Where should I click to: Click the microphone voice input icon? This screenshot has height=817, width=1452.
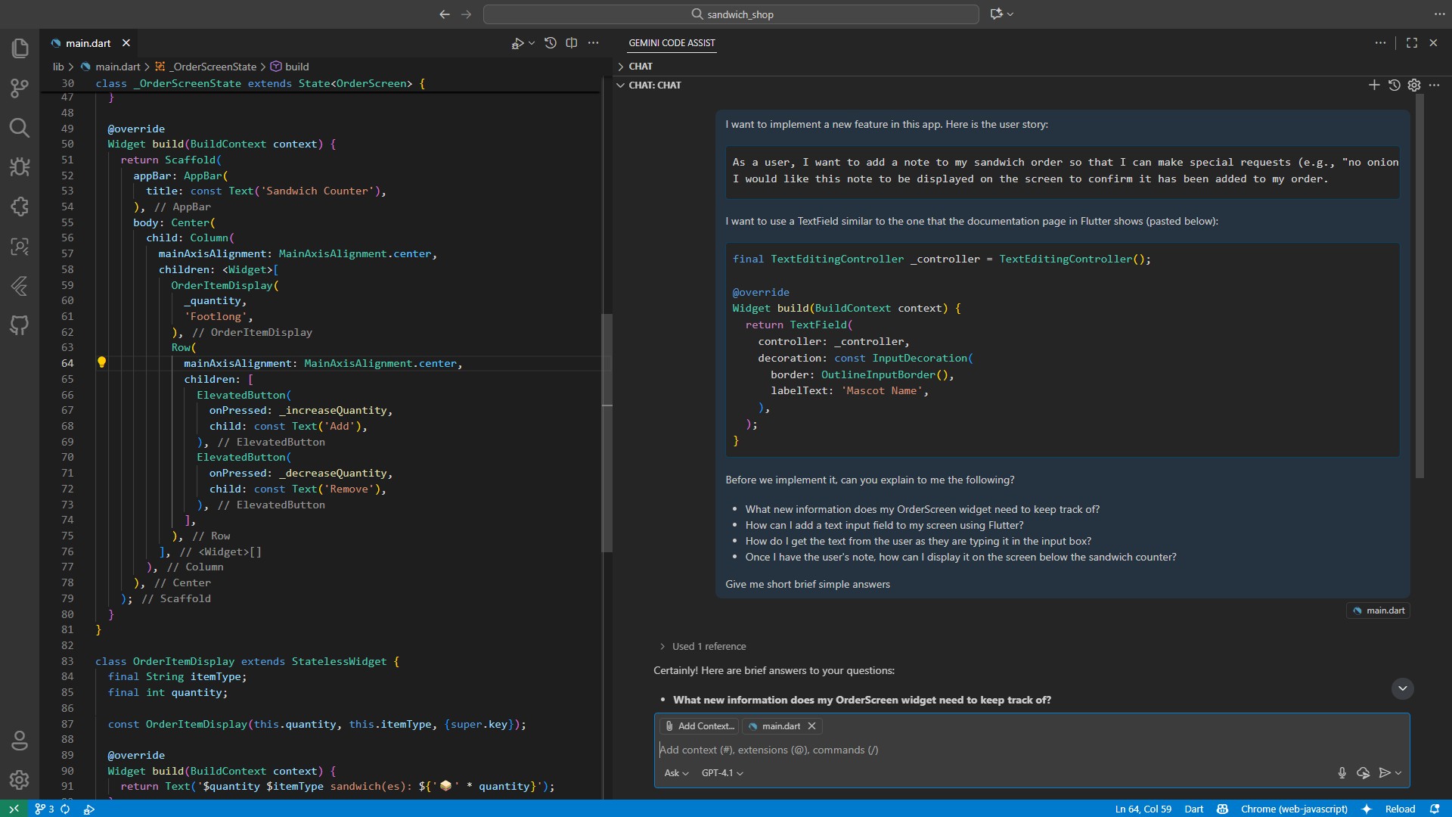[x=1342, y=773]
